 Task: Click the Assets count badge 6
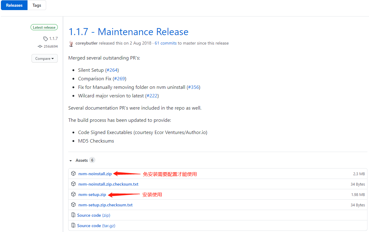point(92,160)
